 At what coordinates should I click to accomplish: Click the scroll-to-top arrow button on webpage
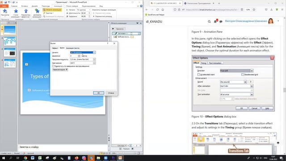278,143
